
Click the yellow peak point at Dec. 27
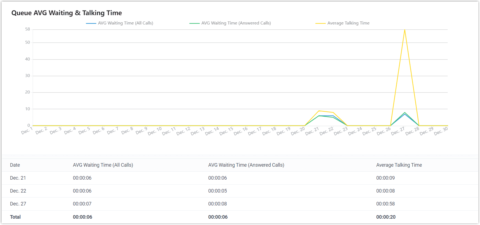pyautogui.click(x=405, y=30)
